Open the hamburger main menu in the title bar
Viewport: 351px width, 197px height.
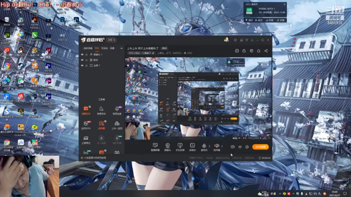click(252, 40)
